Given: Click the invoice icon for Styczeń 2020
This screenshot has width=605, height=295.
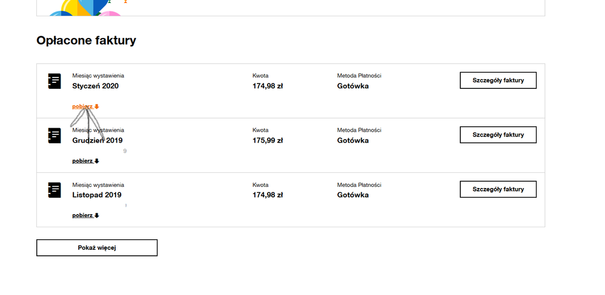Looking at the screenshot, I should (55, 81).
